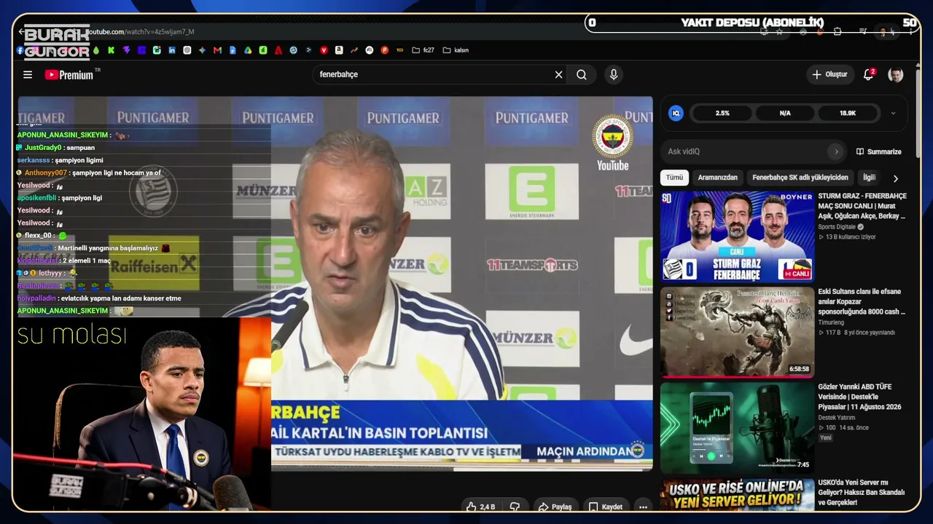Click the Paylaş share button
Viewport: 933px width, 524px height.
[555, 507]
